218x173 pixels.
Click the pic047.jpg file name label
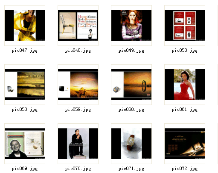(25, 51)
